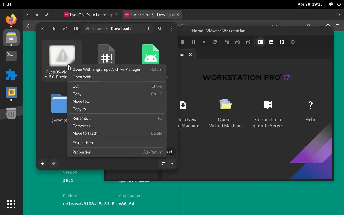This screenshot has height=215, width=344.
Task: Choose Move to… in context menu
Action: [117, 101]
